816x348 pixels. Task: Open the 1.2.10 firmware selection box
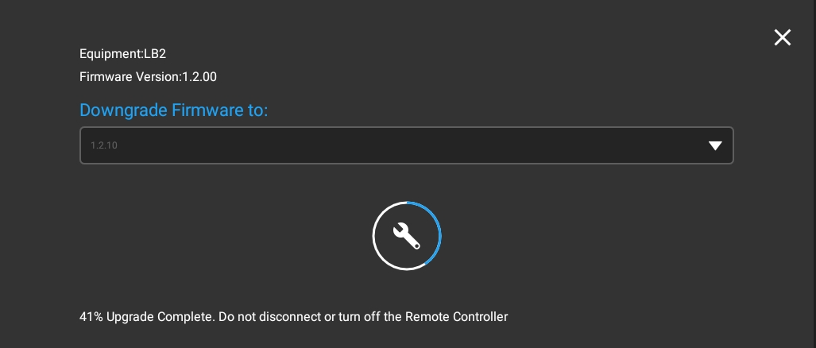click(x=406, y=145)
